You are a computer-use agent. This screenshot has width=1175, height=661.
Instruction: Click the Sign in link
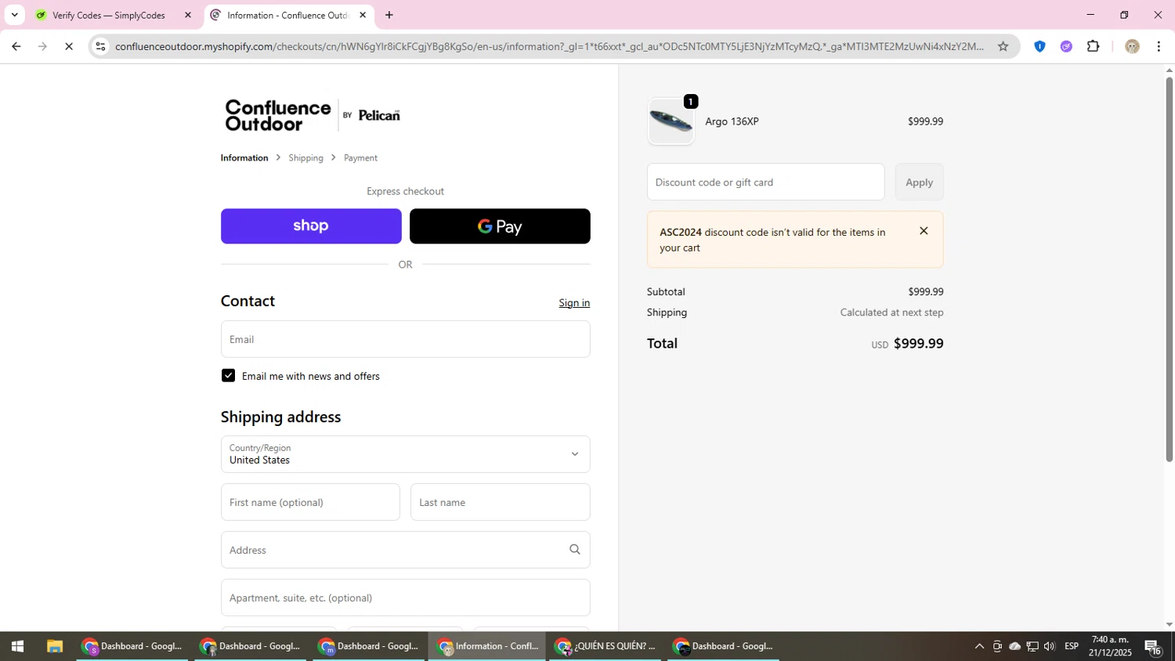pos(574,303)
